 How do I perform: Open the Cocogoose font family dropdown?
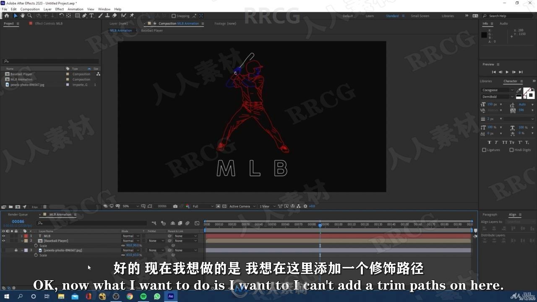click(x=498, y=90)
